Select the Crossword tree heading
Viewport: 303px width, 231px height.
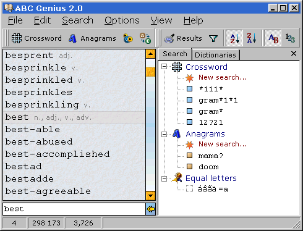pos(207,67)
